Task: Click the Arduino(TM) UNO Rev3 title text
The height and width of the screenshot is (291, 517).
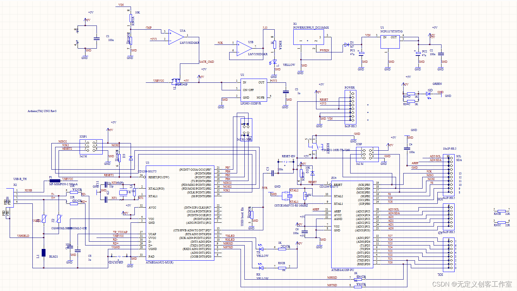Action: click(42, 111)
